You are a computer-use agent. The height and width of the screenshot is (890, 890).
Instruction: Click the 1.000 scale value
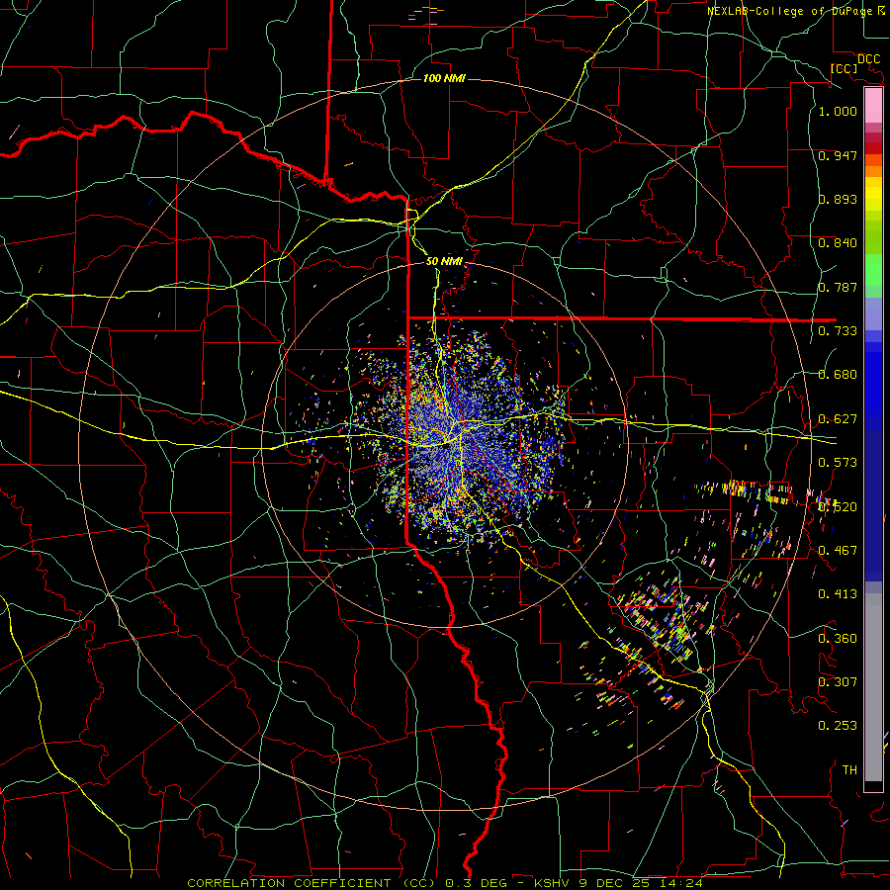tap(838, 111)
